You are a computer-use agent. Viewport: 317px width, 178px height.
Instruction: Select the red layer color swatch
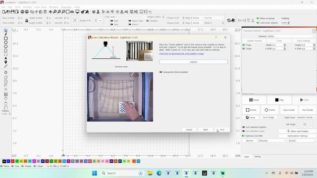[x=12, y=161]
